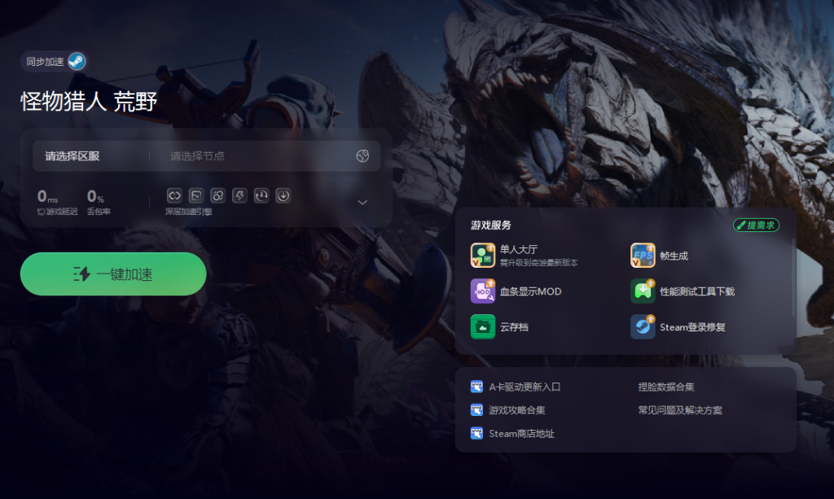Click the 丢包率 0% packet loss readout
This screenshot has height=499, width=834.
[x=99, y=202]
